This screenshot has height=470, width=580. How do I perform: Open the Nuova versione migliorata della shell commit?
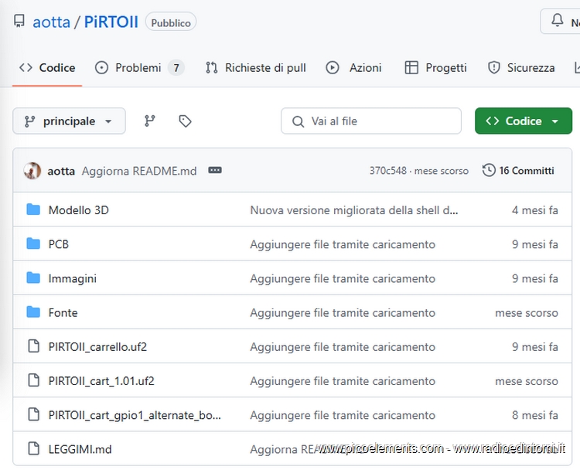click(x=354, y=210)
